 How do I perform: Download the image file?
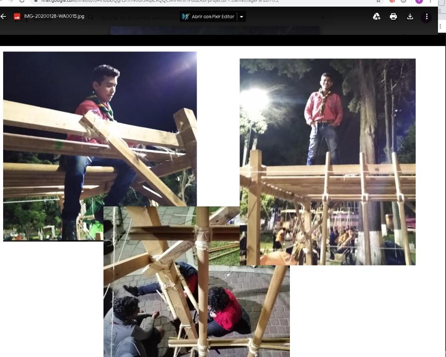[x=410, y=17]
